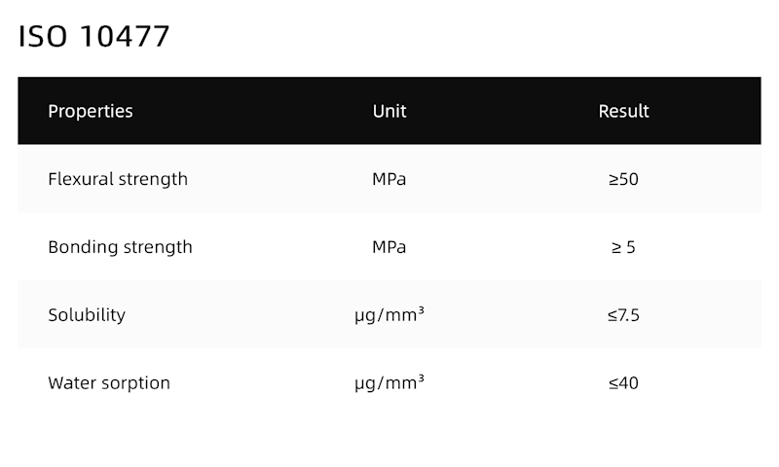This screenshot has height=467, width=779.
Task: Click the μg/mm³ unit for Water sorption
Action: tap(389, 383)
